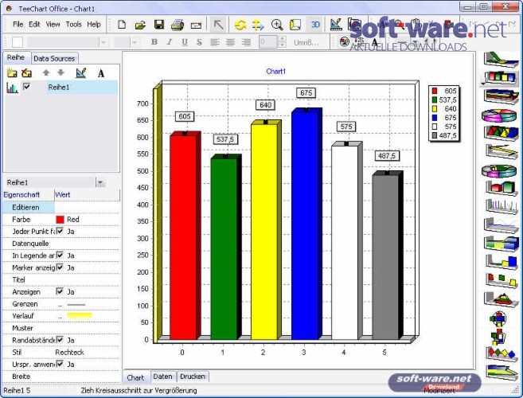
Task: Select the move/offset arrows tool
Action: pos(258,25)
